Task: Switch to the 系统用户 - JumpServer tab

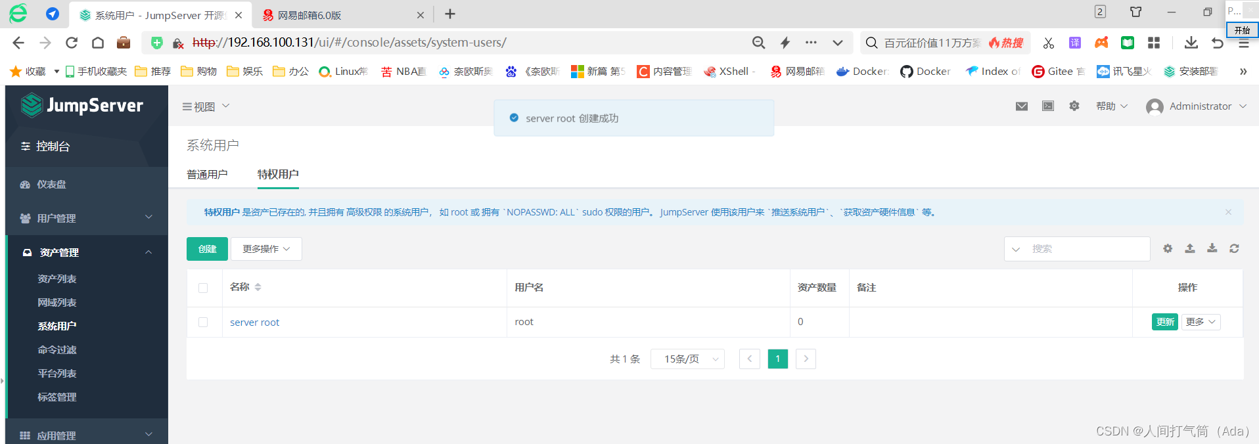Action: click(161, 15)
